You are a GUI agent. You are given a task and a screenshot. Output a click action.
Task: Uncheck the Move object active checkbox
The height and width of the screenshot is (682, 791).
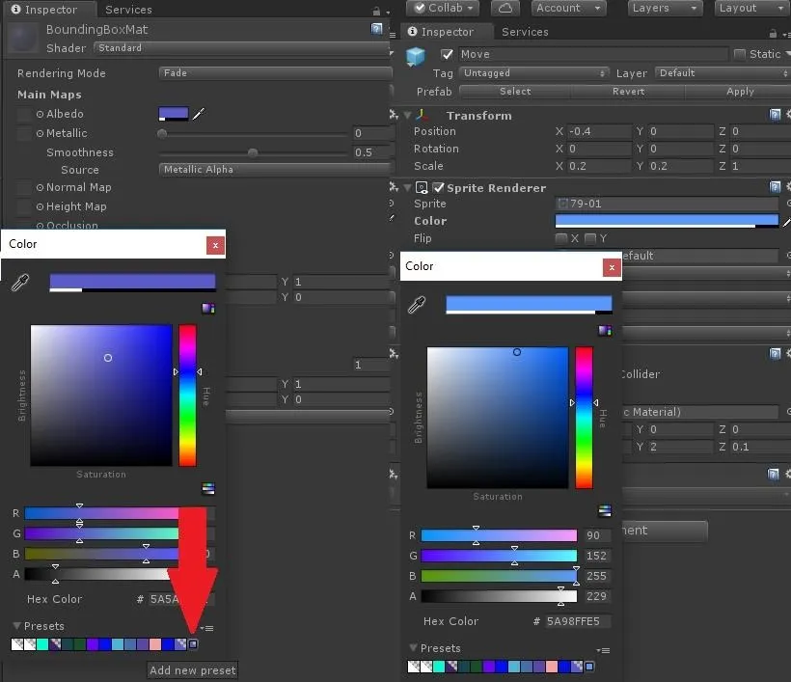[447, 54]
